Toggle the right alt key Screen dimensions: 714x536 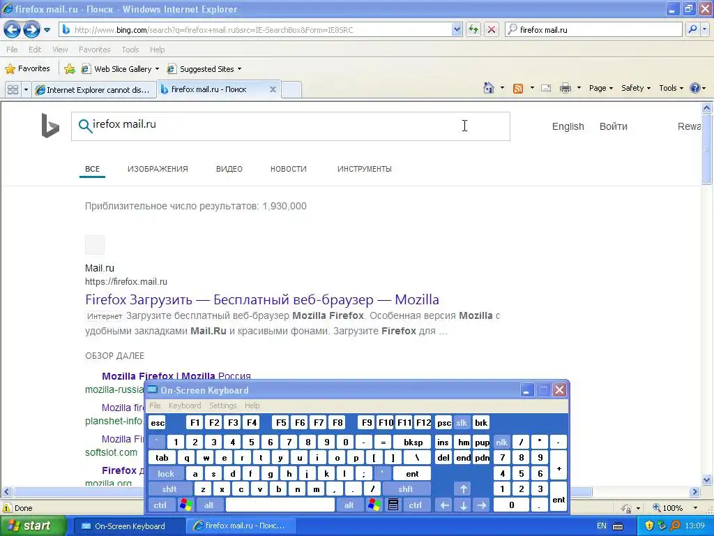[349, 505]
